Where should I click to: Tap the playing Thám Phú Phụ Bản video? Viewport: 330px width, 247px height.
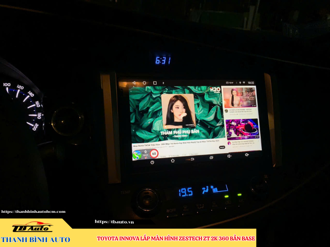click(177, 114)
